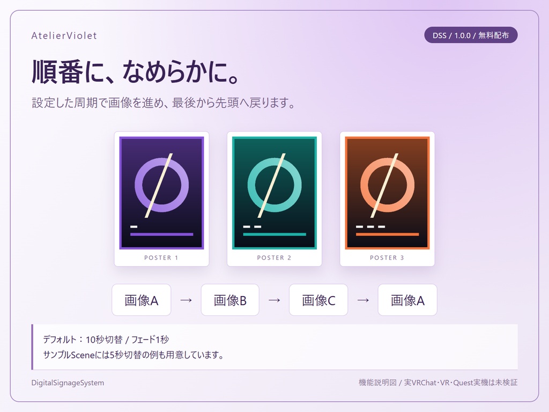The height and width of the screenshot is (412, 549).
Task: Click the purple progress bar in Poster 1
Action: click(x=162, y=234)
